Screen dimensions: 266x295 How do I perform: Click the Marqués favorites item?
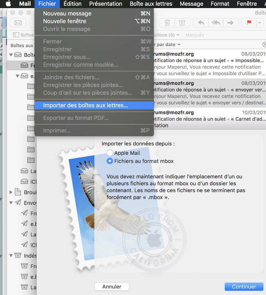[x=195, y=35]
